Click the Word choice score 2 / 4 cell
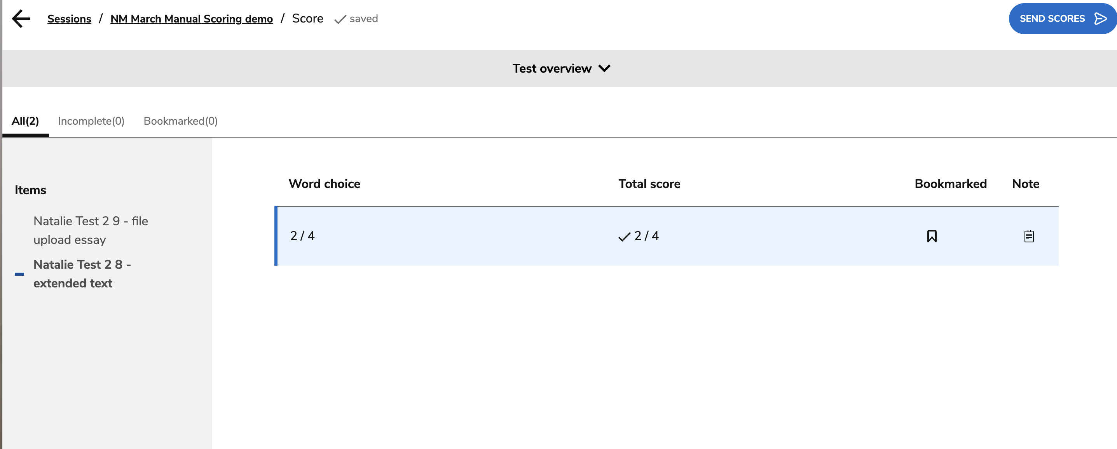Screen dimensions: 1117x449 (302, 236)
